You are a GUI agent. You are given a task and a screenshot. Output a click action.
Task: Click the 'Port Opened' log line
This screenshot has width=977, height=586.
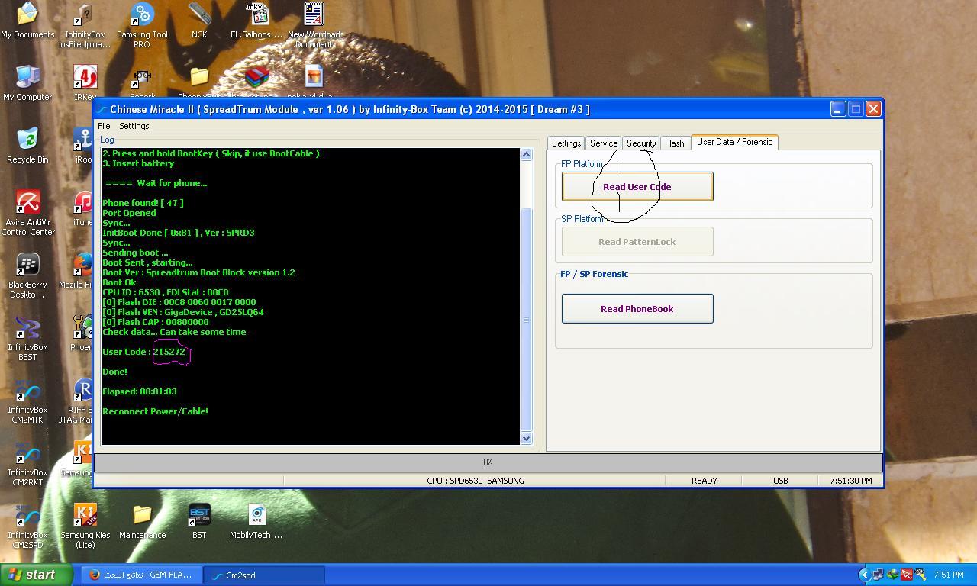(129, 213)
